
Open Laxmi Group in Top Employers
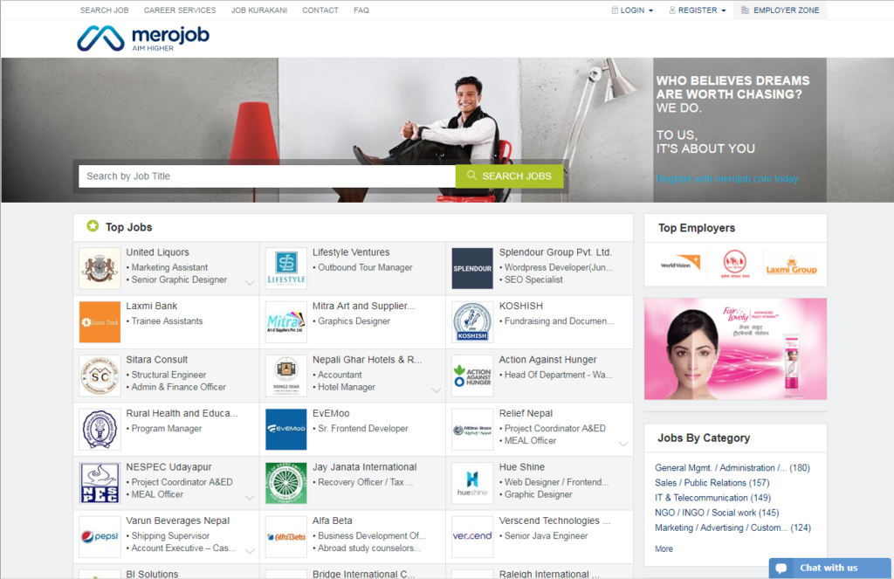(791, 265)
